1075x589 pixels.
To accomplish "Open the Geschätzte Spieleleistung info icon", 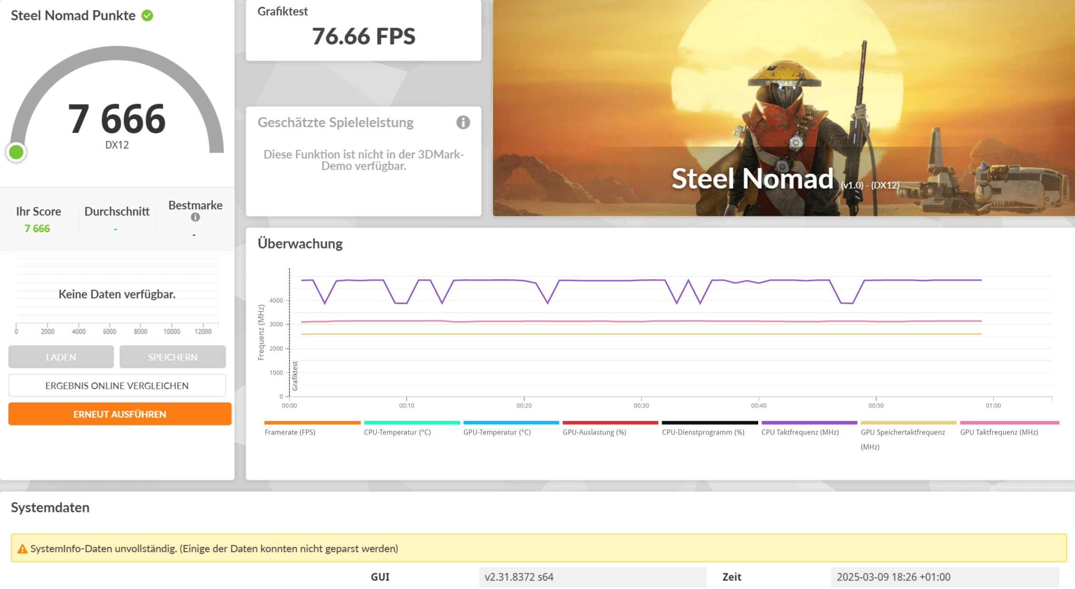I will tap(463, 123).
